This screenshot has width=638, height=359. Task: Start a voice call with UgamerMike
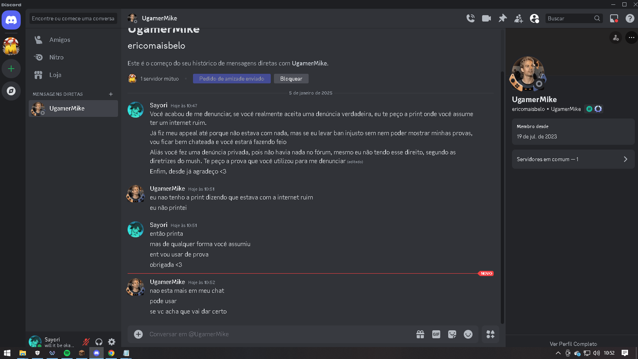[x=471, y=18]
